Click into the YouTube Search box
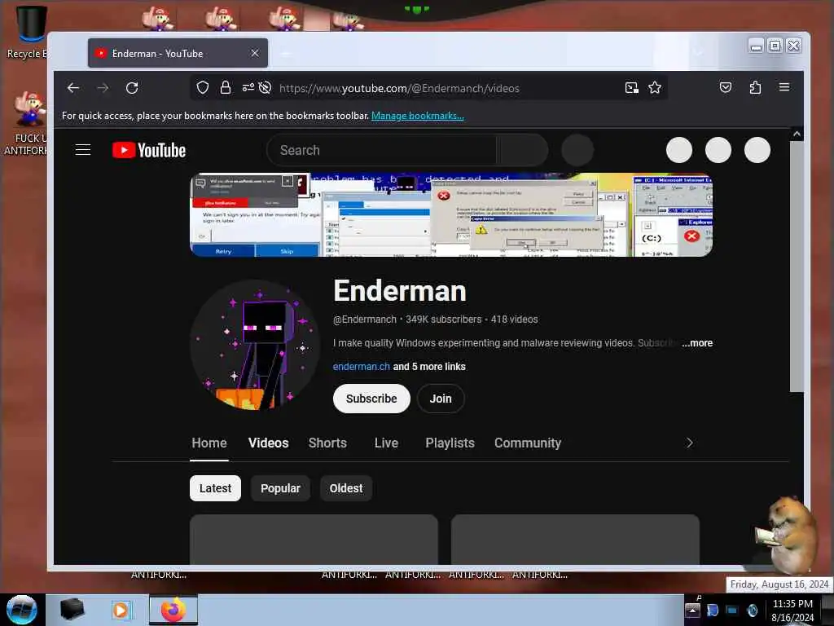834x626 pixels. pyautogui.click(x=382, y=150)
